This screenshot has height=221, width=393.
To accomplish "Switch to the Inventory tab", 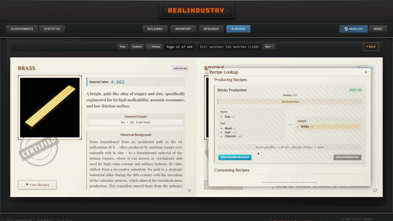I will pyautogui.click(x=183, y=29).
